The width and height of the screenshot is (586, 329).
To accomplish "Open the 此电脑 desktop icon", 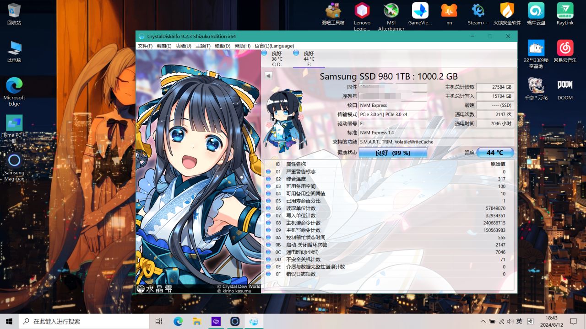I will pyautogui.click(x=14, y=52).
